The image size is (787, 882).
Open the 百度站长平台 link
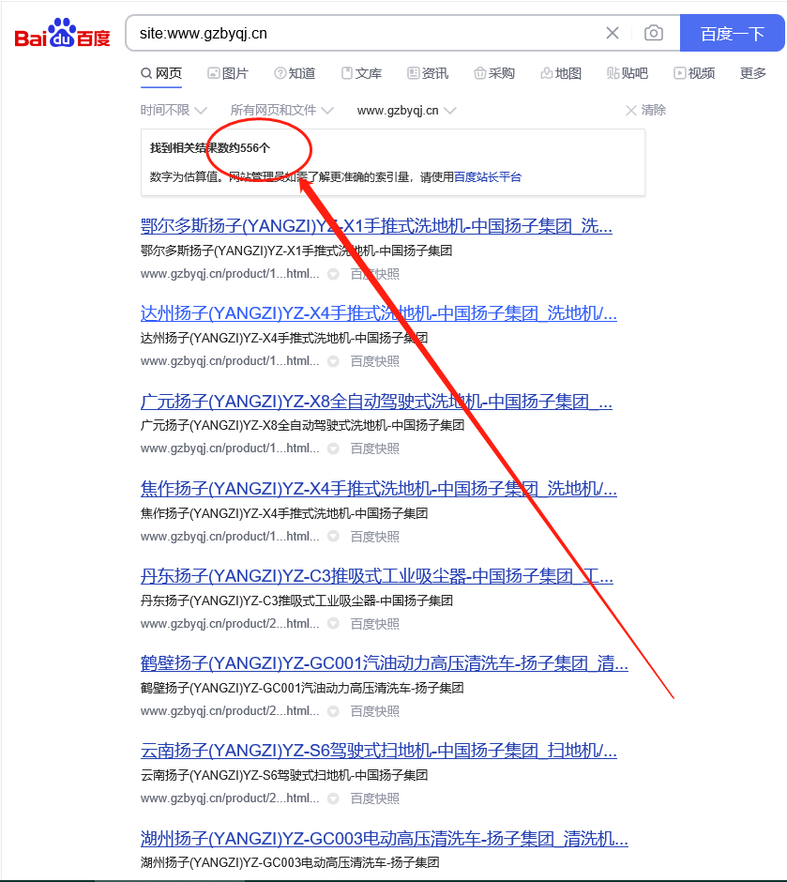[488, 176]
